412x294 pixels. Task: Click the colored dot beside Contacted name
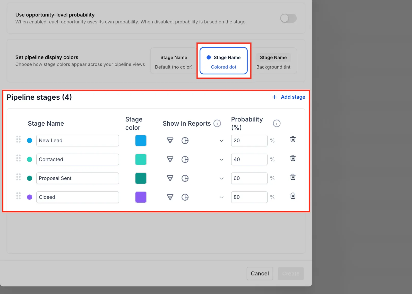tap(30, 159)
